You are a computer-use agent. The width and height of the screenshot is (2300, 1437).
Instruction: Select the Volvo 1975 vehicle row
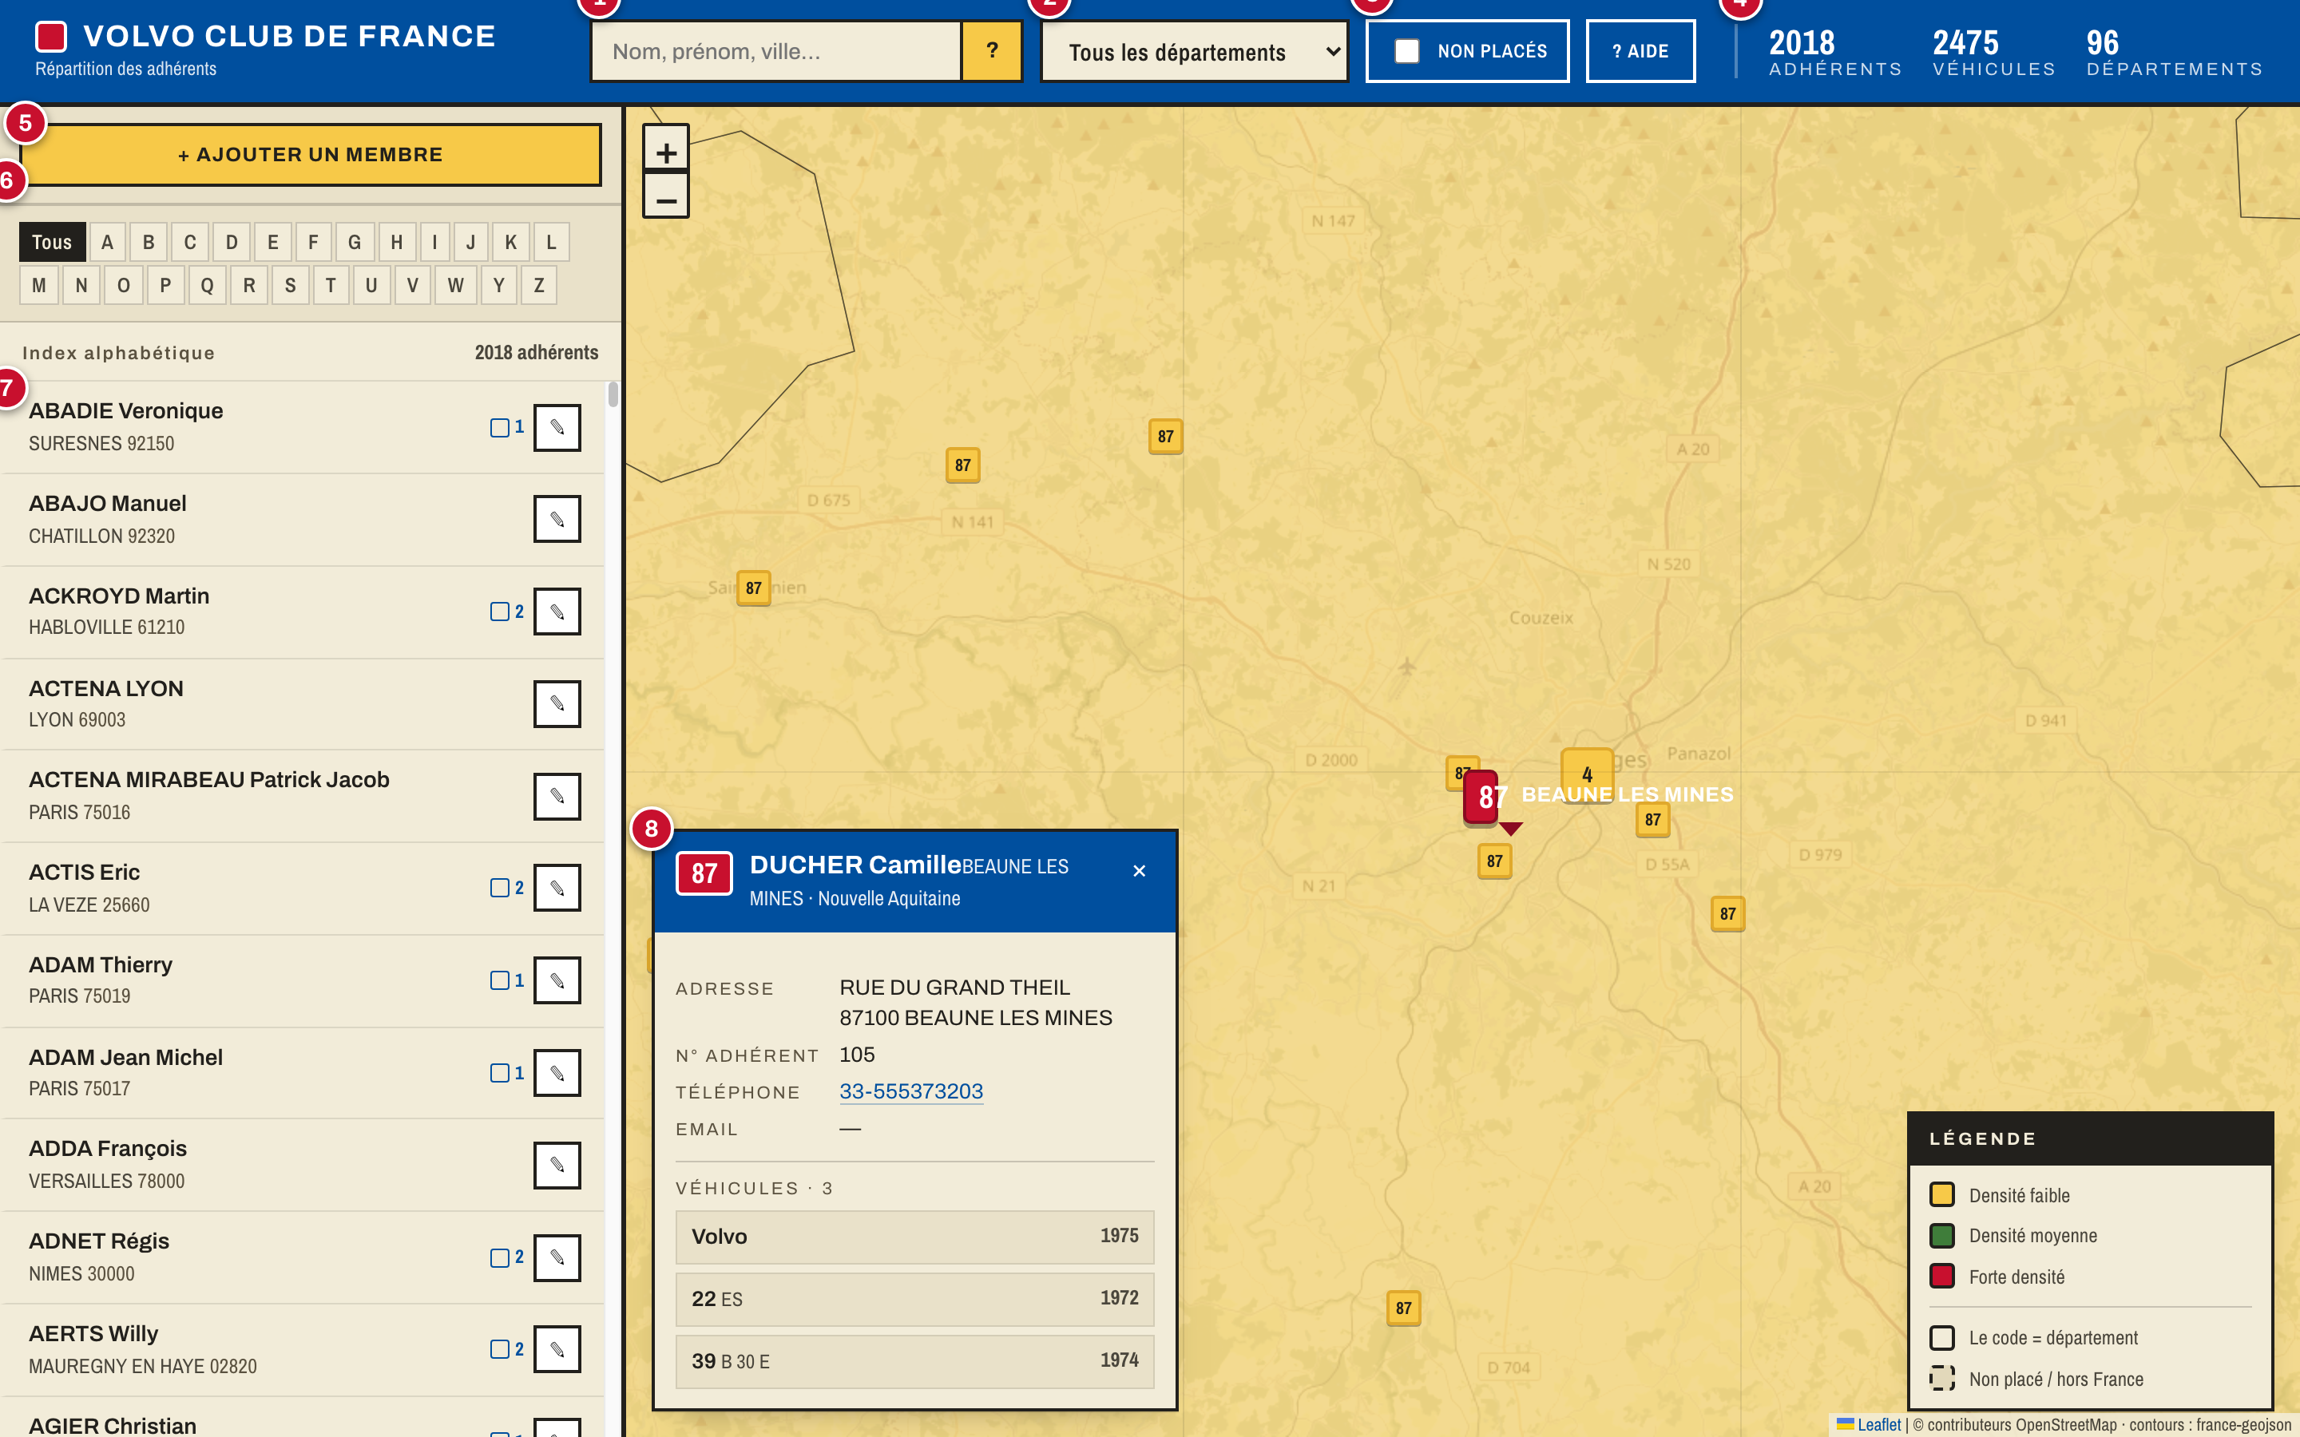(914, 1237)
